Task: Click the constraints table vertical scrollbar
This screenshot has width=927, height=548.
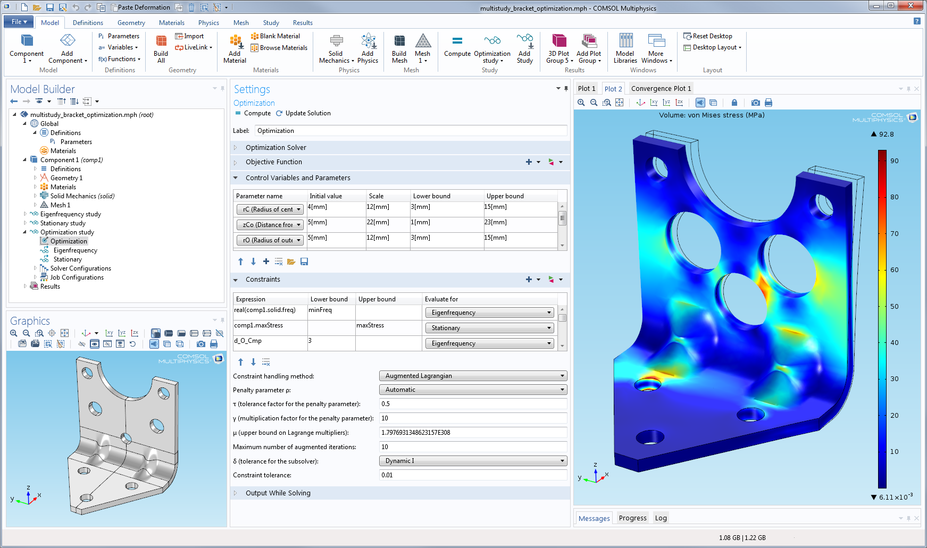Action: coord(562,318)
